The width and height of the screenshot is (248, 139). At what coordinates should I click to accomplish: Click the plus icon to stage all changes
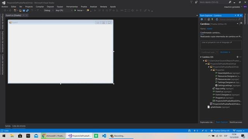click(x=238, y=57)
